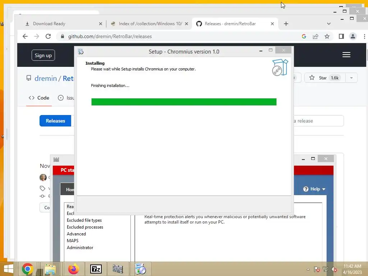Click the installation progress bar
The height and width of the screenshot is (276, 368).
point(184,102)
